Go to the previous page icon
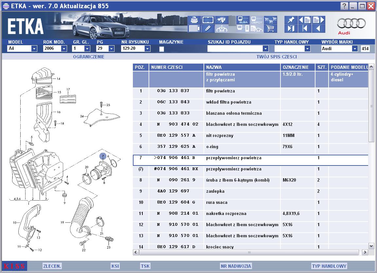The width and height of the screenshot is (377, 273). tap(305, 20)
